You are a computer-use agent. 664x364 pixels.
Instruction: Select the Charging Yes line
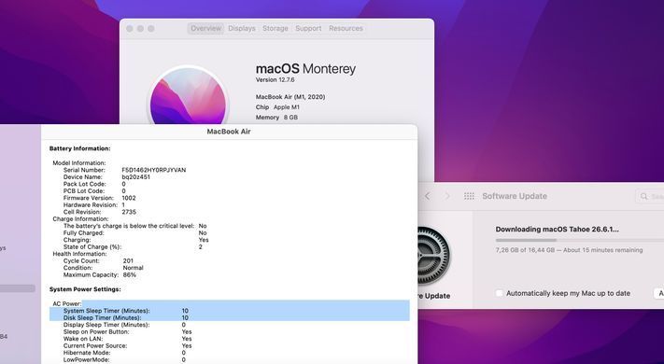136,240
